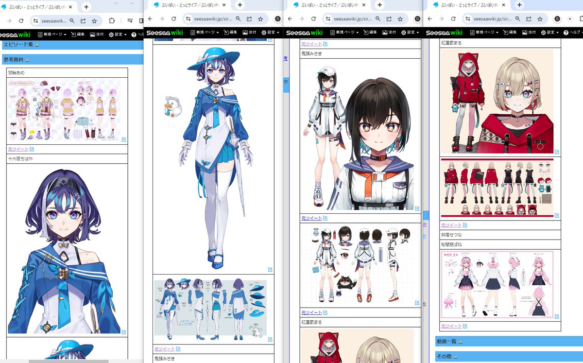This screenshot has width=583, height=363.
Task: Go back in the rightmost browser window
Action: coord(430,19)
